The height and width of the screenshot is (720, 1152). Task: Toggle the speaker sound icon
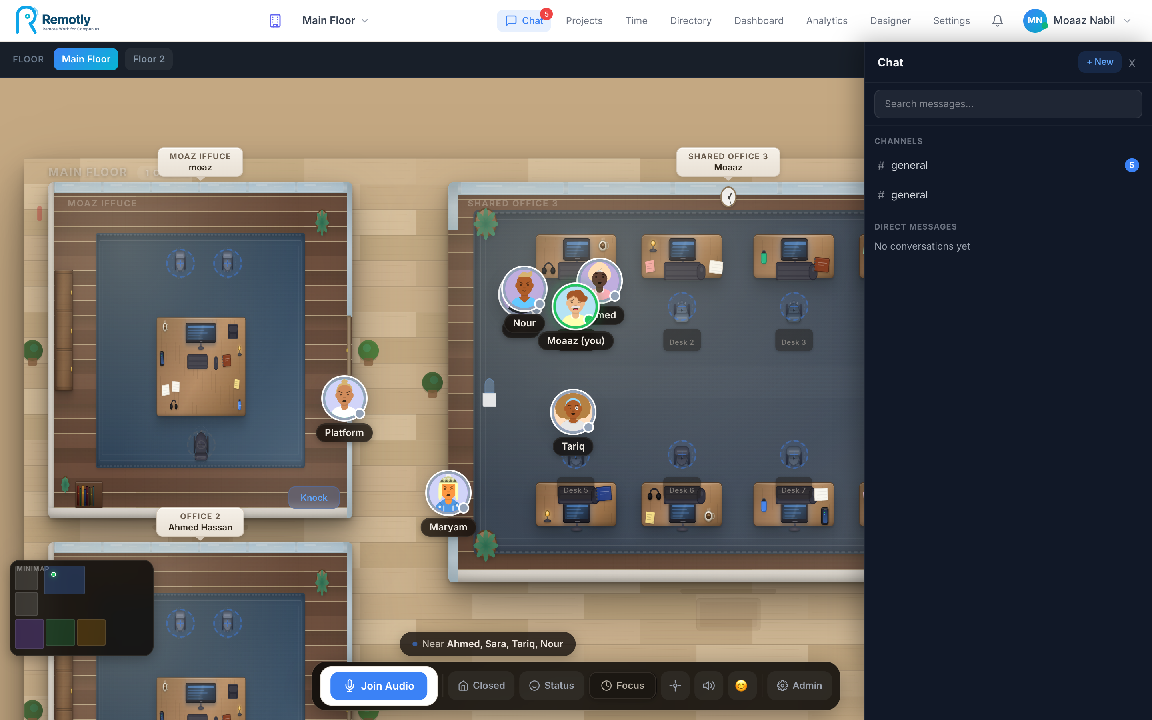click(708, 685)
